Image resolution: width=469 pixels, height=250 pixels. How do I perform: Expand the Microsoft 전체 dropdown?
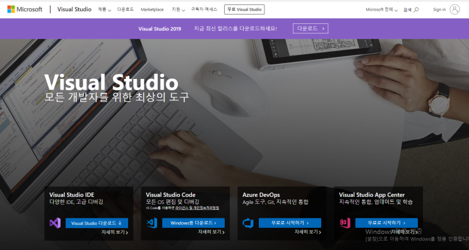click(x=382, y=9)
